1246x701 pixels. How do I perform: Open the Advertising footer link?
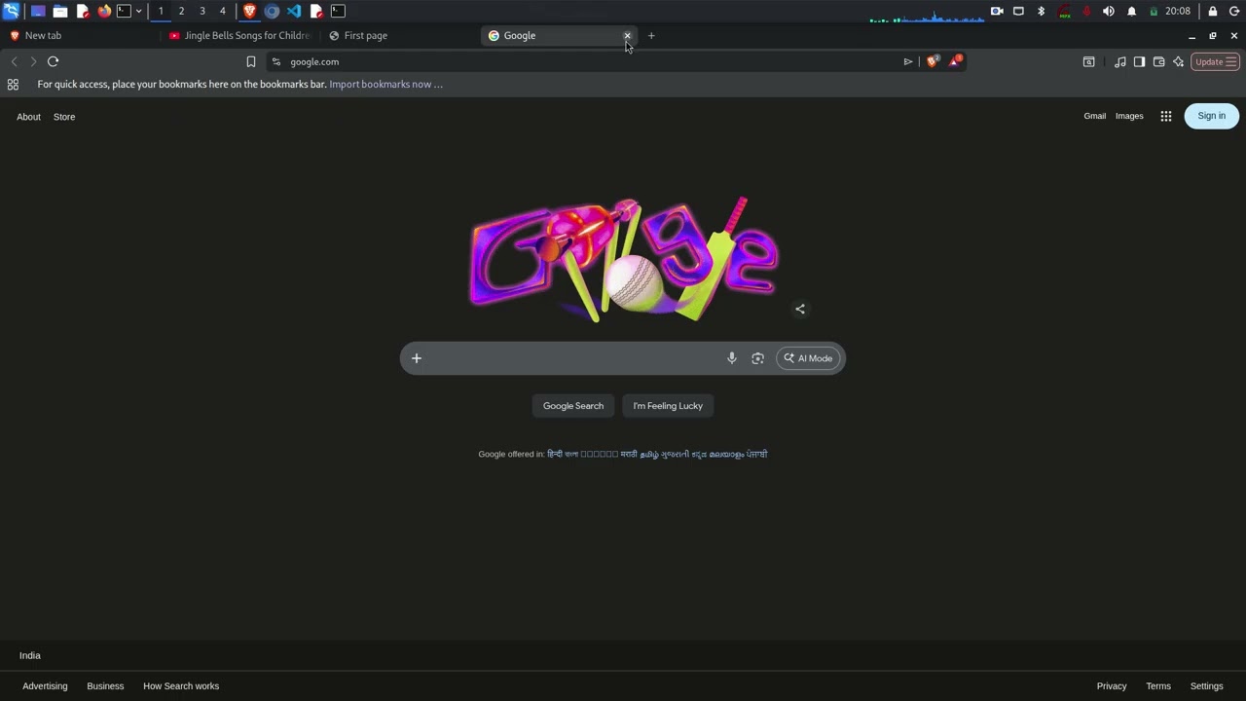coord(45,686)
